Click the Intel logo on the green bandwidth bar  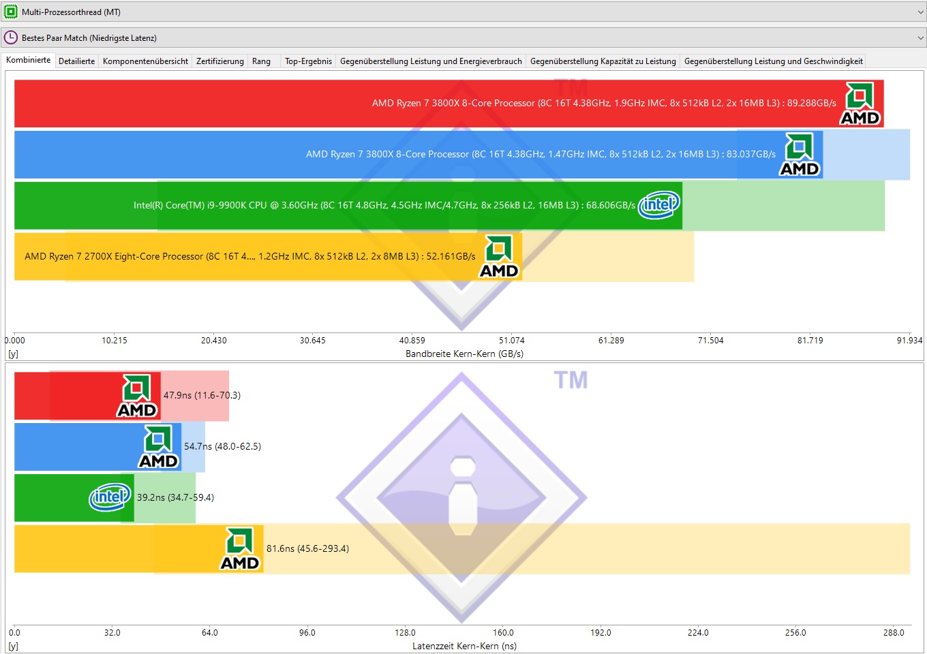pos(659,205)
